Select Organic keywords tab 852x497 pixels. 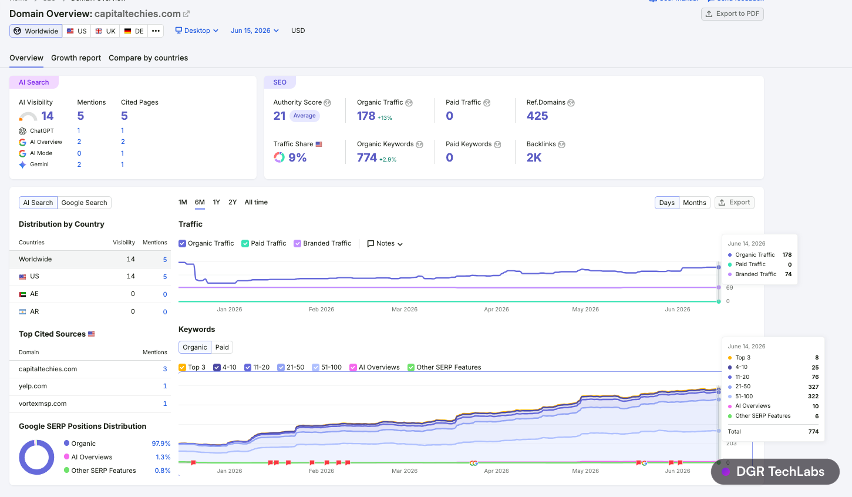tap(195, 347)
